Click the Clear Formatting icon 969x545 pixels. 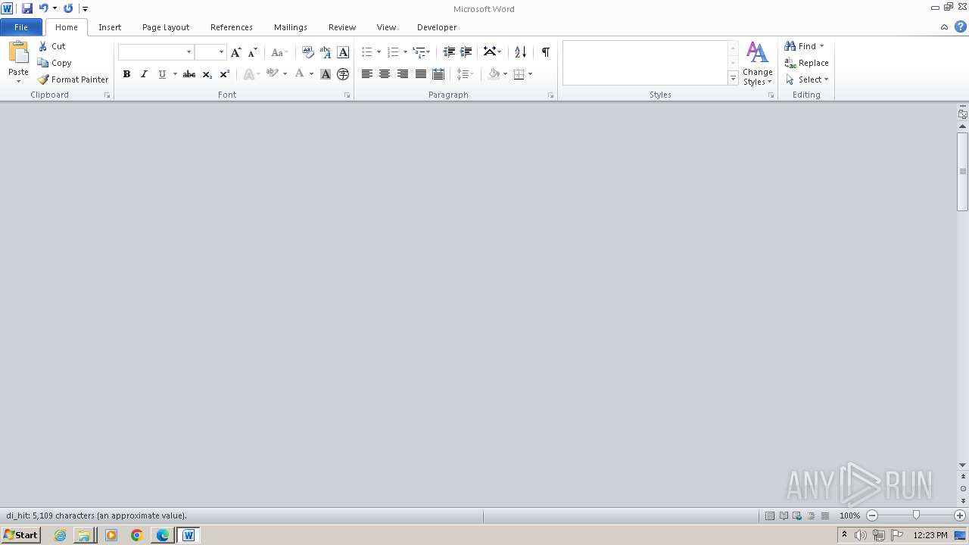point(307,52)
